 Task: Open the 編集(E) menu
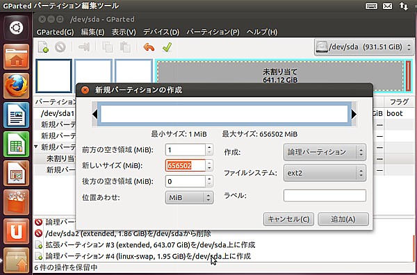click(92, 32)
